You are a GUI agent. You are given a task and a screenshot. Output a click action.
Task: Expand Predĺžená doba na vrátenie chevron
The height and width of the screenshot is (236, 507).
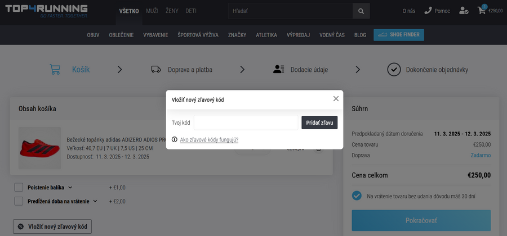95,201
